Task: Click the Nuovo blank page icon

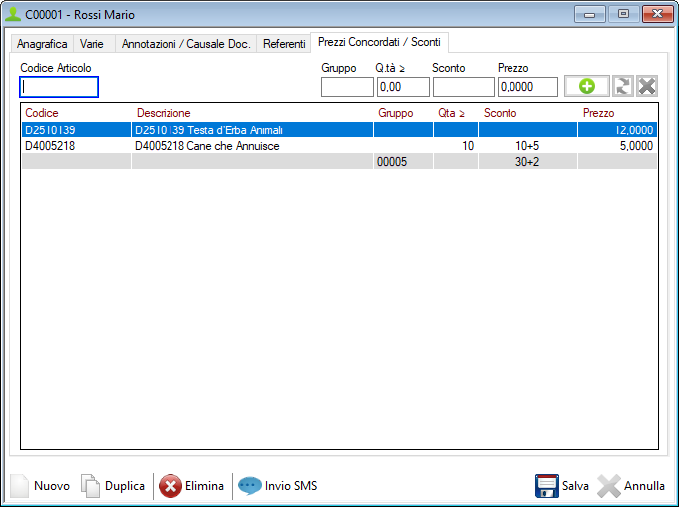Action: coord(20,486)
